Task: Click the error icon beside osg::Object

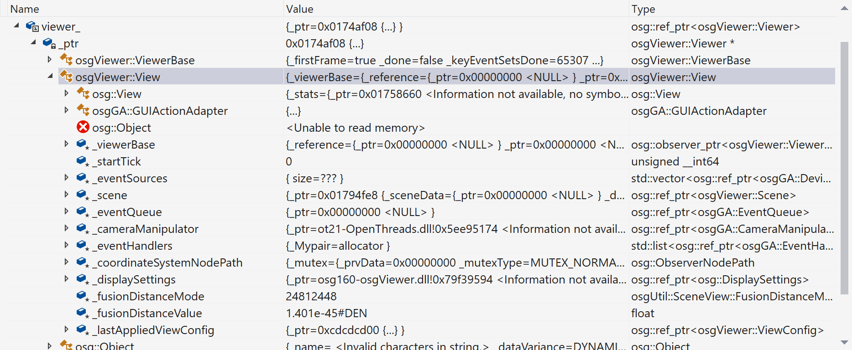Action: click(83, 128)
